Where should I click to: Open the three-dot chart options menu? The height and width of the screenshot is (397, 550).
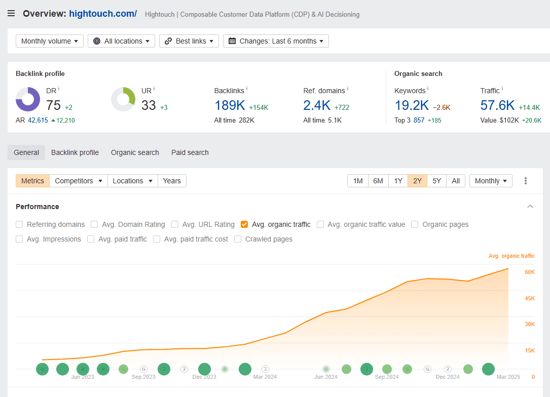coord(526,181)
